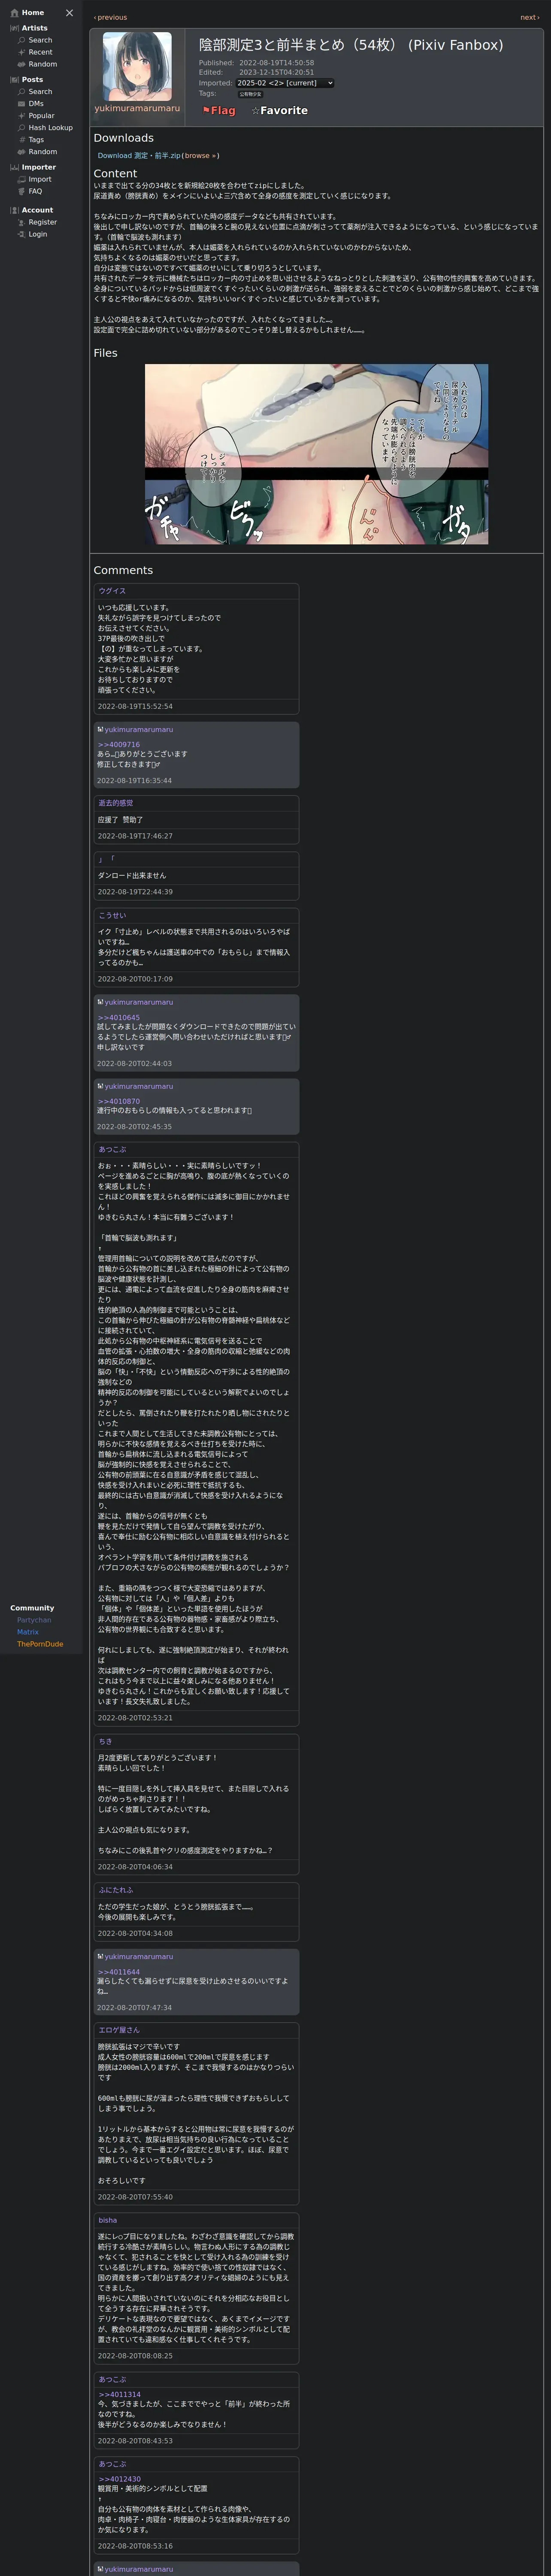551x2576 pixels.
Task: Open the post file image
Action: (x=316, y=454)
